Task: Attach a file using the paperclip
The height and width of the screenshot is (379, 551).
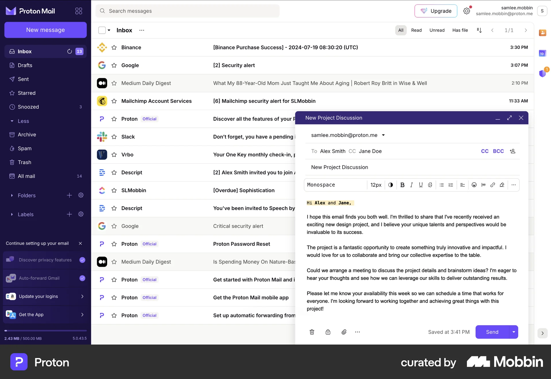Action: click(344, 332)
